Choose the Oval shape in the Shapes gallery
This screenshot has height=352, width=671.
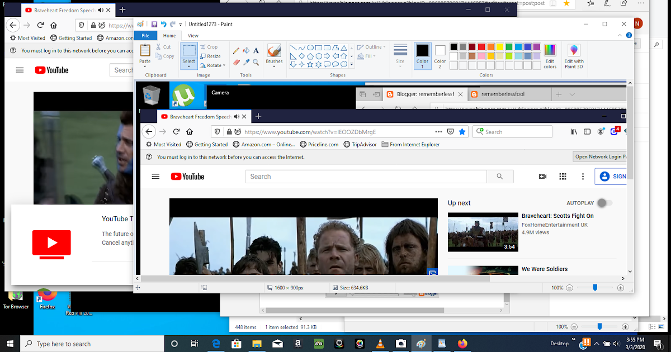(x=310, y=48)
